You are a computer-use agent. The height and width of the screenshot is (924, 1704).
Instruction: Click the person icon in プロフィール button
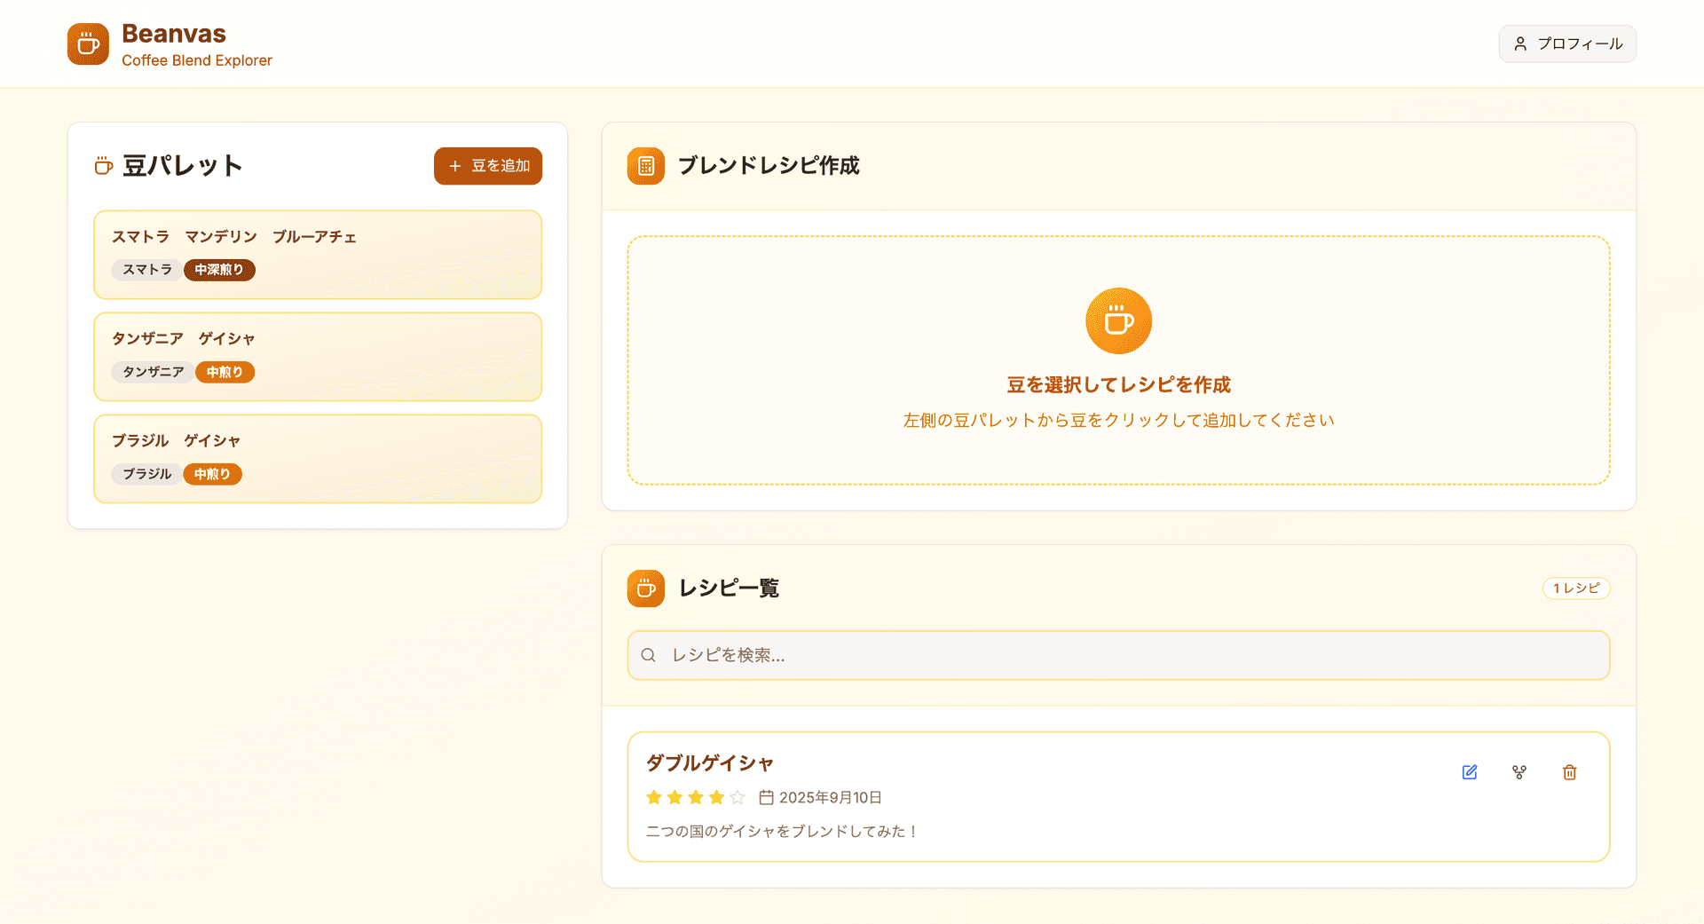(1521, 43)
